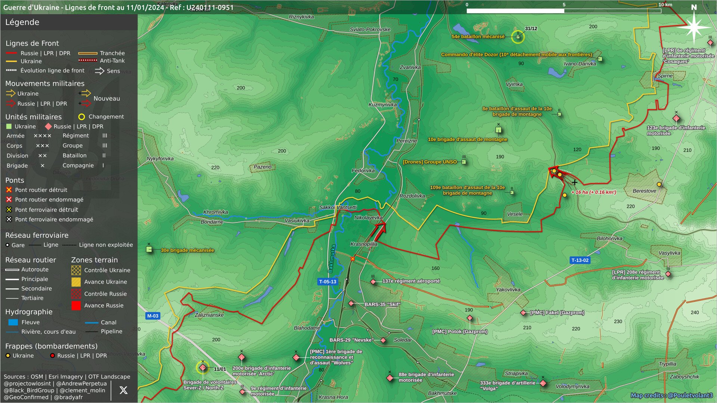Click the Fleuve blue swatch in legend
Viewport: 717px width, 403px height.
[x=13, y=322]
